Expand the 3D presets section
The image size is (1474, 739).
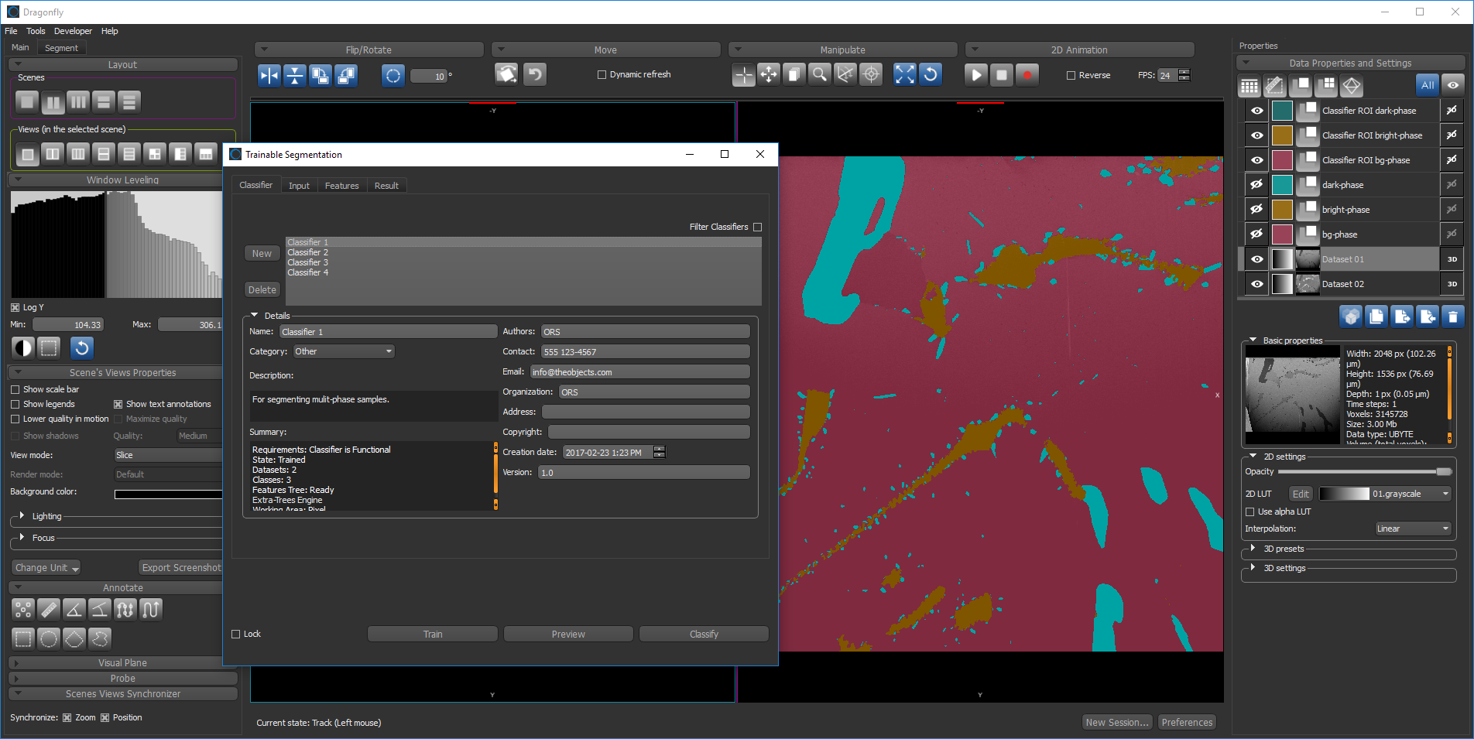[x=1253, y=549]
